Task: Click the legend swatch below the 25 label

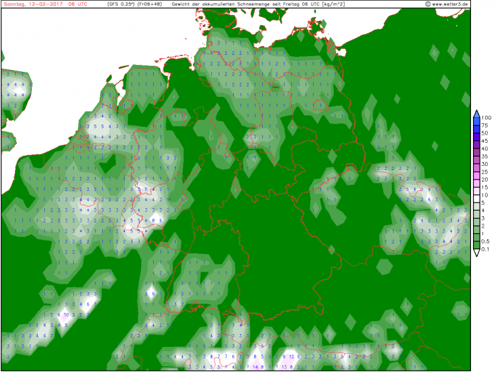Action: (476, 176)
